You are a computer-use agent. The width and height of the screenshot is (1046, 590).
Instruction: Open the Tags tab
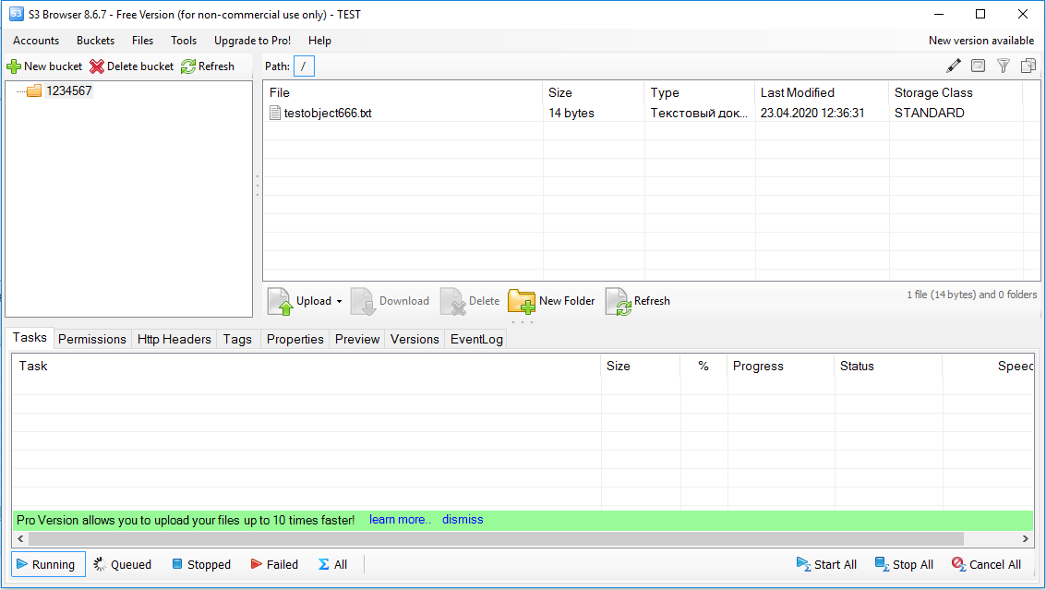237,339
